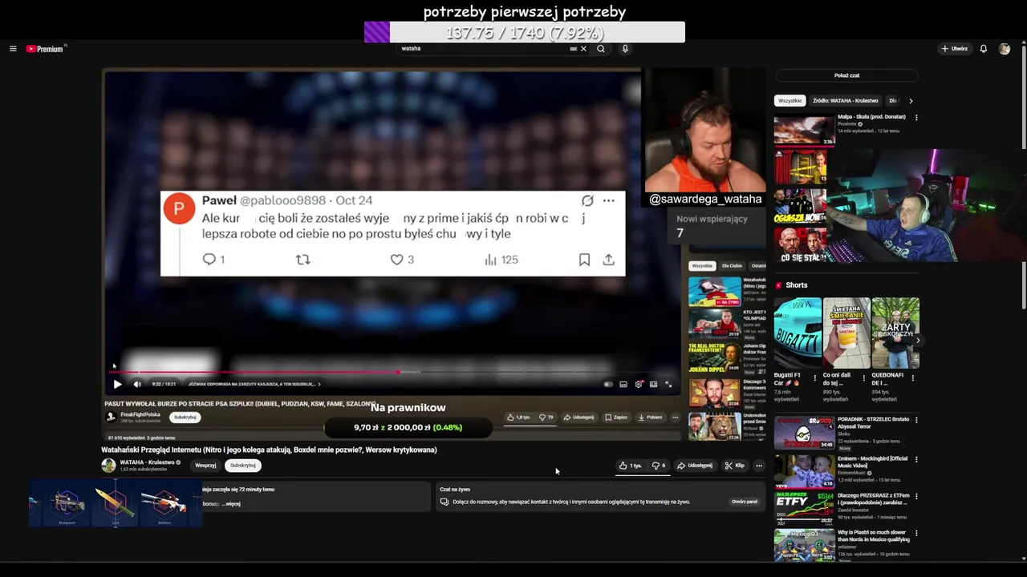Activate voice search microphone icon
The image size is (1027, 577).
625,49
